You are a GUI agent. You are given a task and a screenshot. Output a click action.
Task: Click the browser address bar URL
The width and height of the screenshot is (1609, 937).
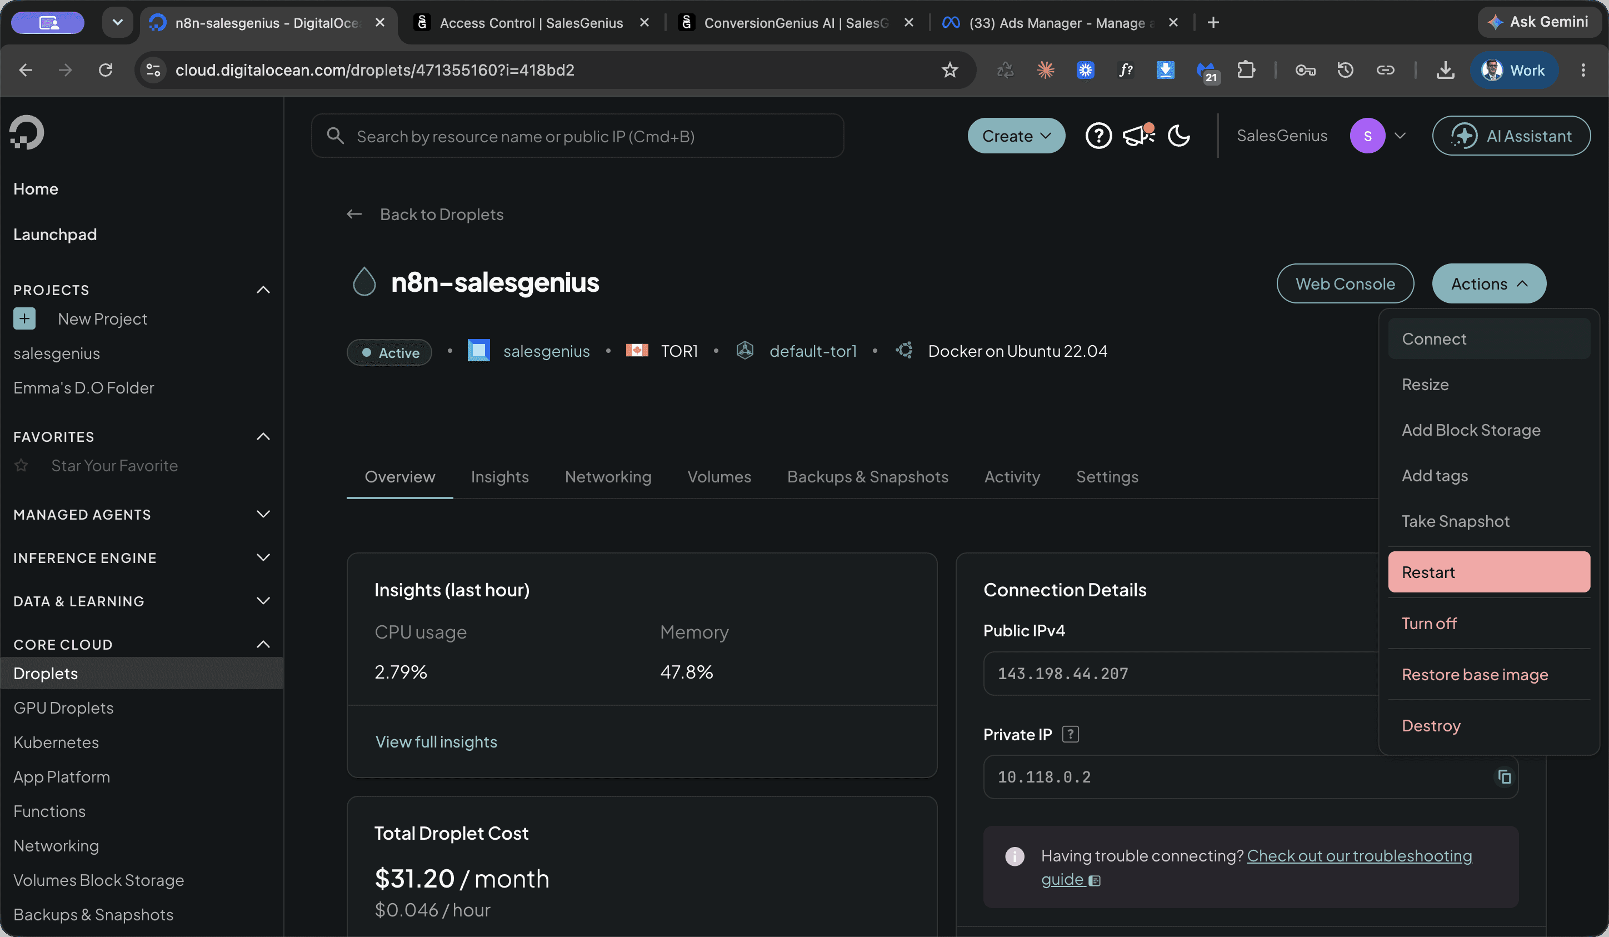(375, 69)
